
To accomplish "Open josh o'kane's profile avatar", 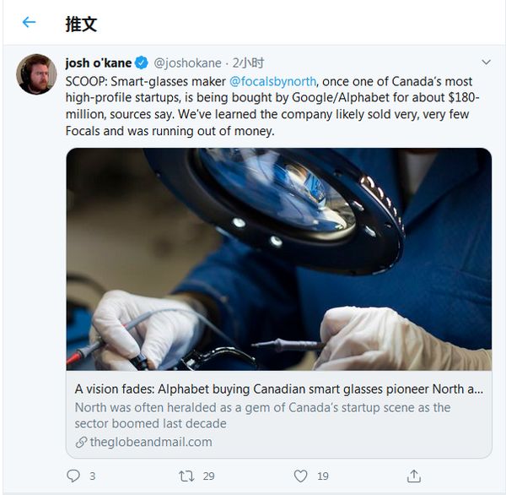I will (x=36, y=74).
